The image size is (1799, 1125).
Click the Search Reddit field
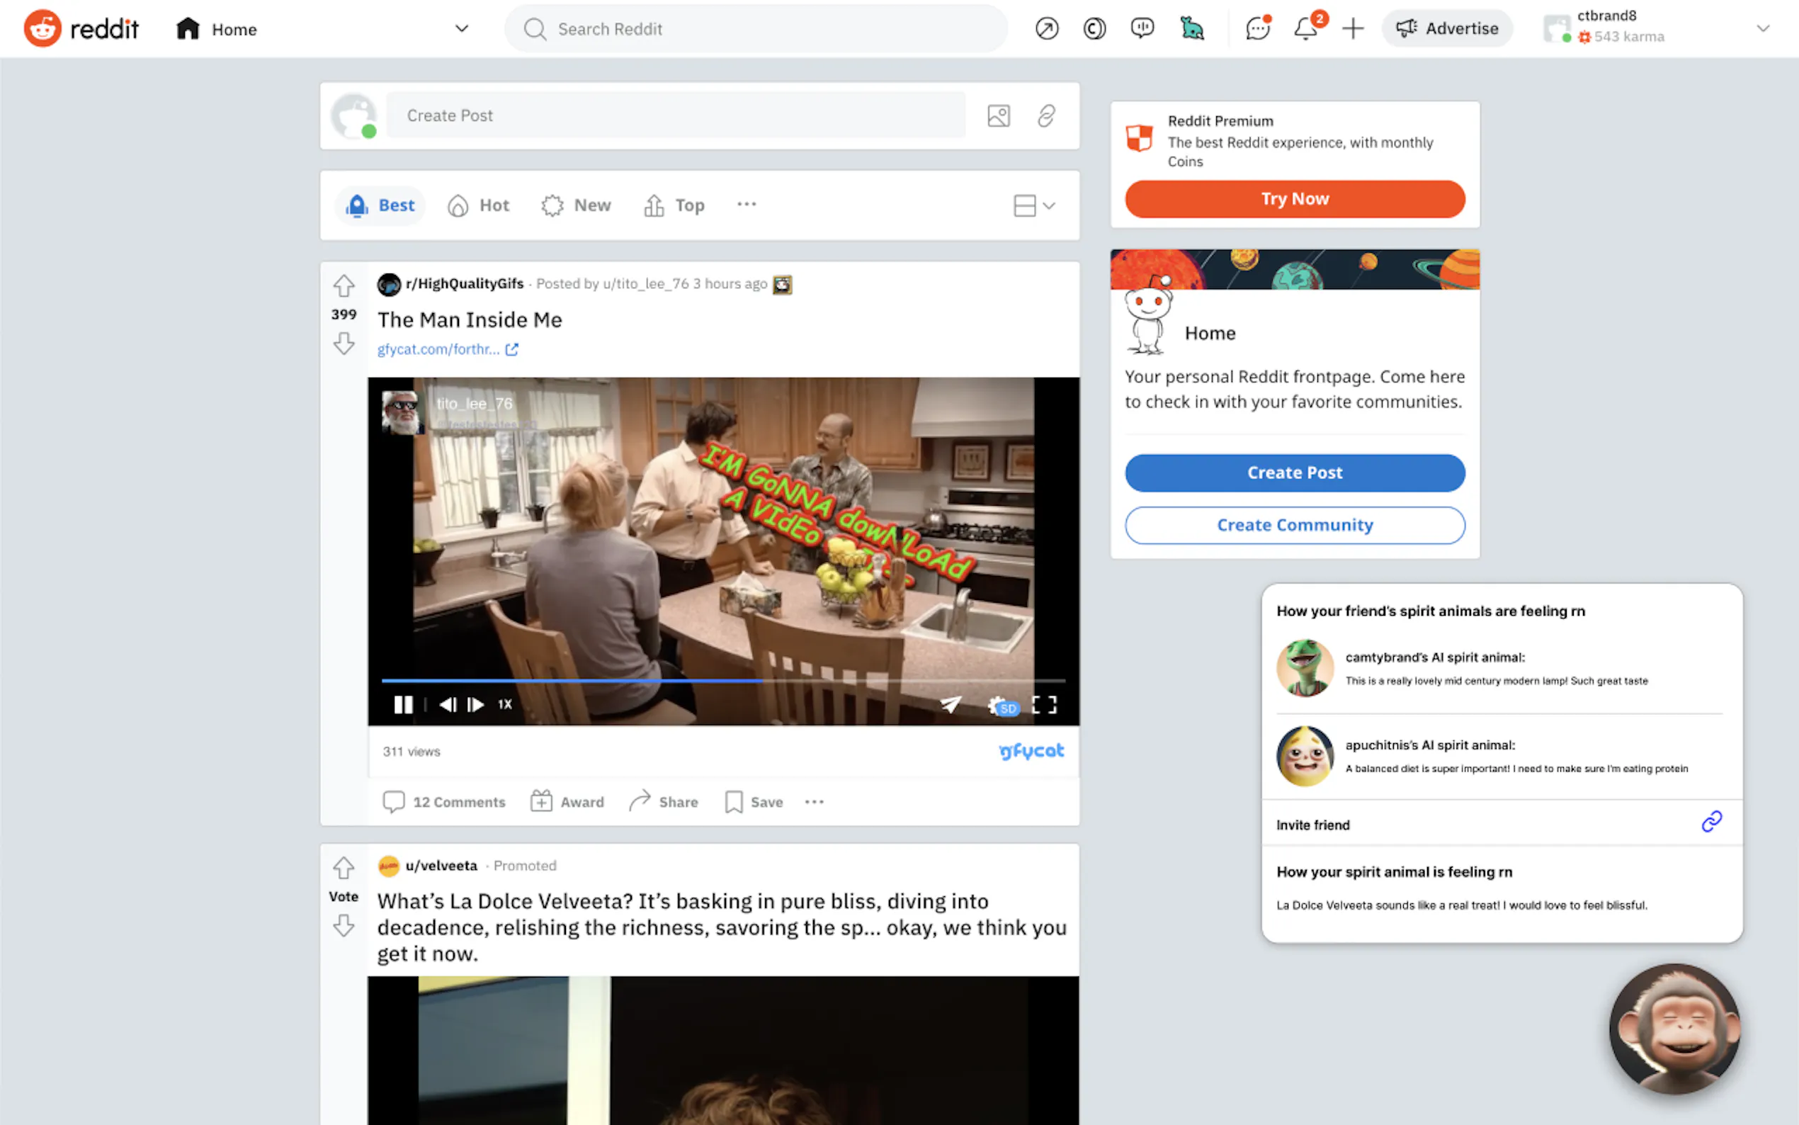pyautogui.click(x=755, y=29)
